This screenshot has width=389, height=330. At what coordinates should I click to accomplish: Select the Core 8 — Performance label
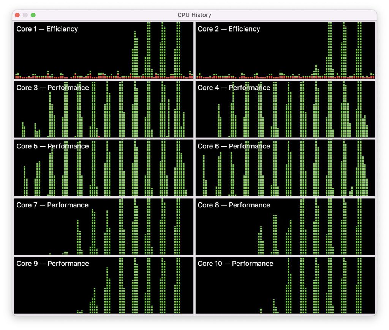[234, 205]
